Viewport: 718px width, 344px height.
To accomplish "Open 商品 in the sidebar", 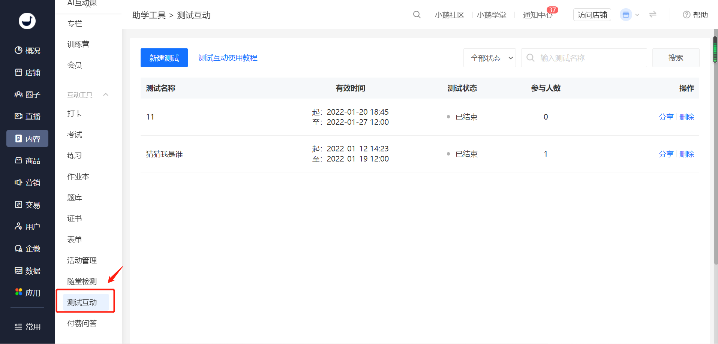I will pyautogui.click(x=27, y=161).
